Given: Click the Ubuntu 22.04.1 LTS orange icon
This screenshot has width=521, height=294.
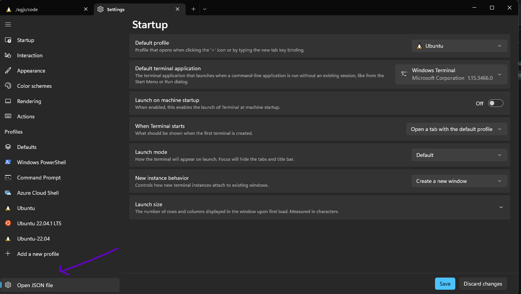Looking at the screenshot, I should (8, 223).
